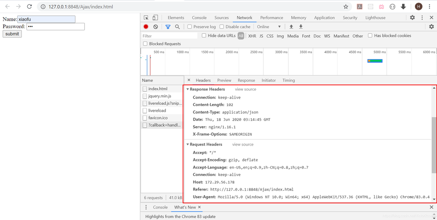Click the submit button on page

pos(12,33)
